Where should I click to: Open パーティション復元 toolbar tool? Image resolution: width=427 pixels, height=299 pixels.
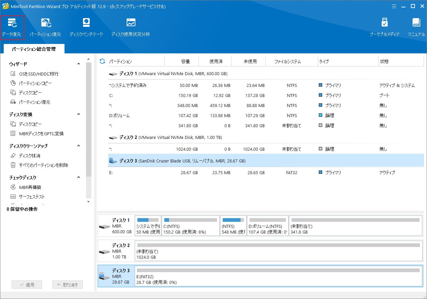pos(45,28)
